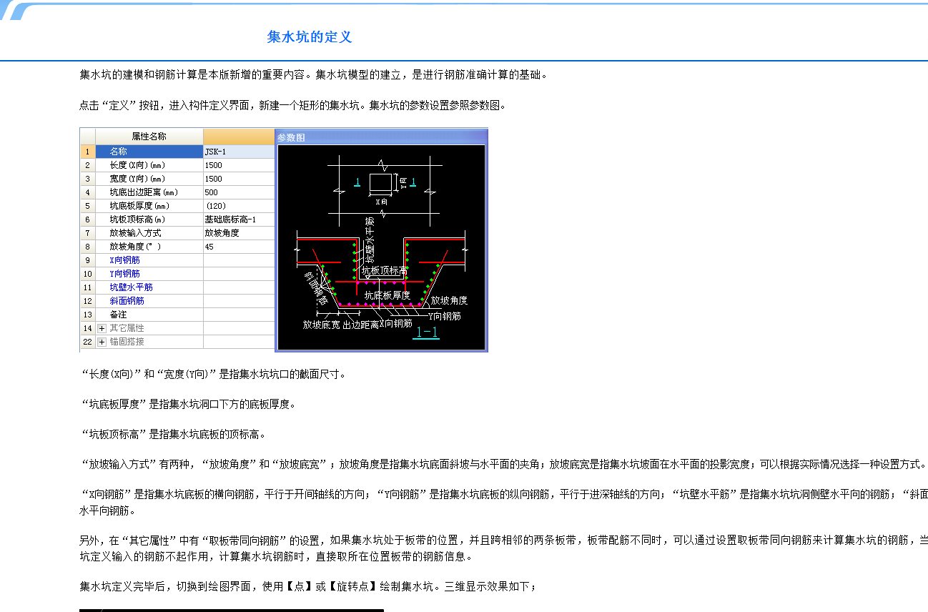Click the paragraph explaining “放坡输入方式”
The width and height of the screenshot is (928, 612).
tap(503, 464)
